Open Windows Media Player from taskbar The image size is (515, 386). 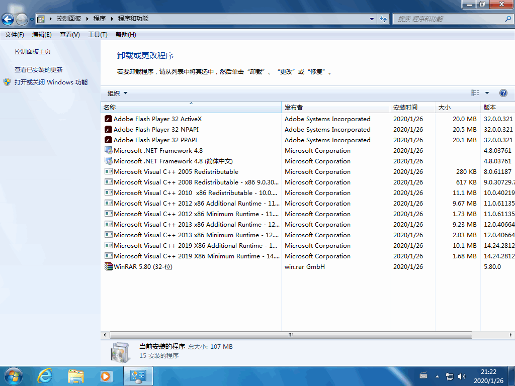pos(106,376)
